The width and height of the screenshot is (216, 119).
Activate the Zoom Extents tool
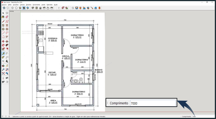[x=3, y=74]
